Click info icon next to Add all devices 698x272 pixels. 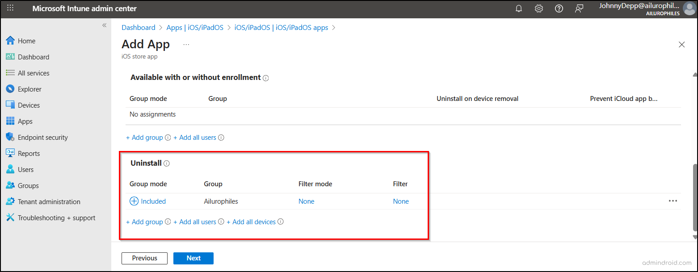(x=281, y=222)
